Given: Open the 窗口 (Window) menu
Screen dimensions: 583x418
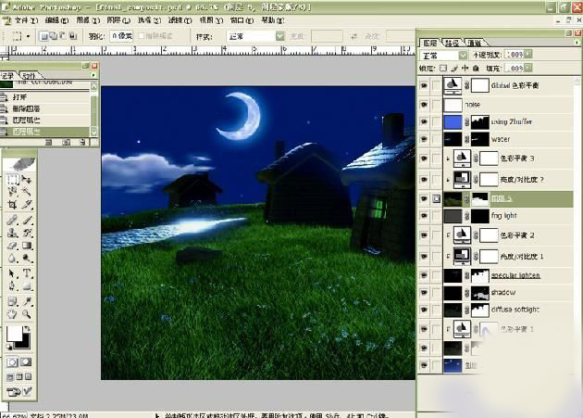Looking at the screenshot, I should click(242, 20).
